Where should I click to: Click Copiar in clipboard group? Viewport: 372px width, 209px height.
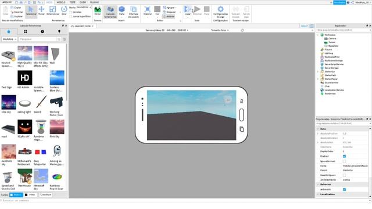click(16, 8)
